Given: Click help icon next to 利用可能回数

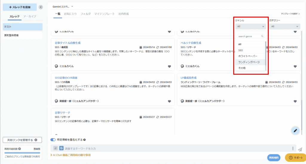Looking at the screenshot, I should pos(19,149).
